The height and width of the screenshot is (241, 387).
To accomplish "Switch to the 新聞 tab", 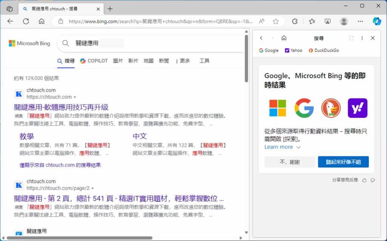I will click(x=164, y=61).
